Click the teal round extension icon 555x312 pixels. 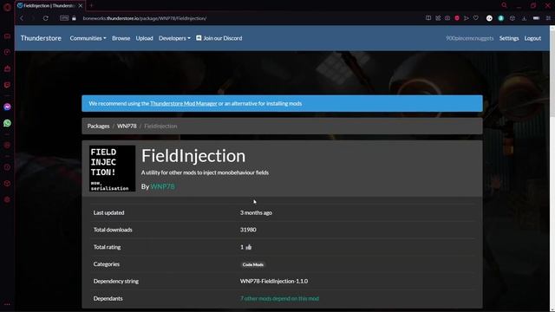(501, 18)
